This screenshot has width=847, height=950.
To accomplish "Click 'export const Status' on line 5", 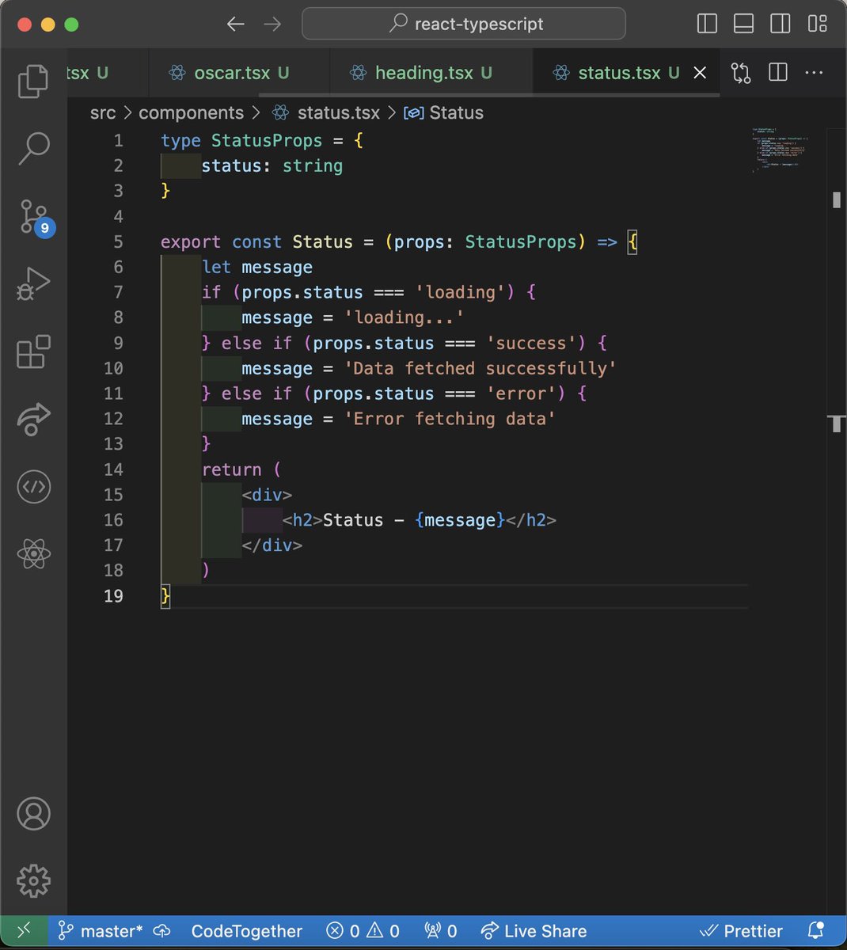I will (256, 241).
